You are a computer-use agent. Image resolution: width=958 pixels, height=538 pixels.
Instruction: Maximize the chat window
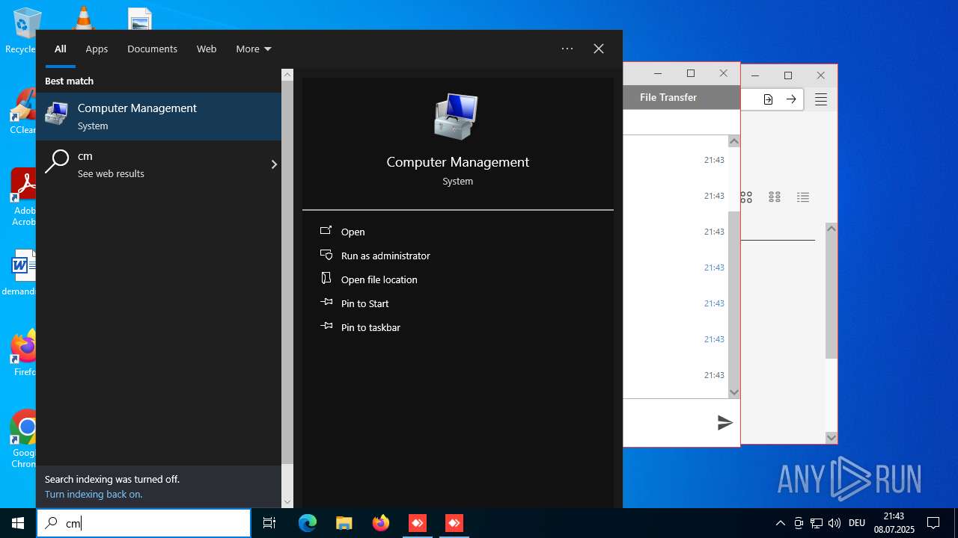click(691, 73)
